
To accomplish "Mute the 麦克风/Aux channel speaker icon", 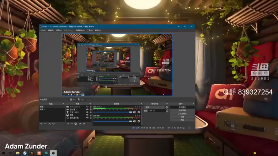I will click(134, 112).
